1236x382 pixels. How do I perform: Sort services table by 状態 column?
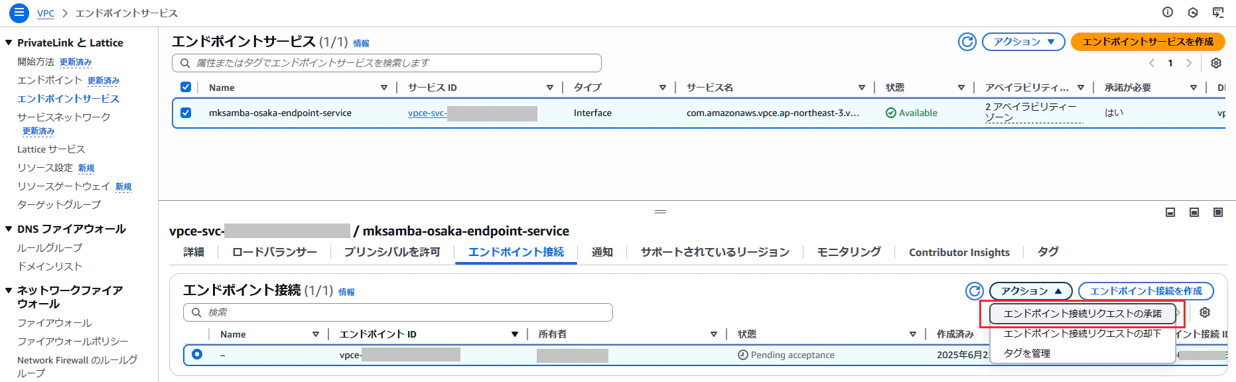(x=961, y=88)
